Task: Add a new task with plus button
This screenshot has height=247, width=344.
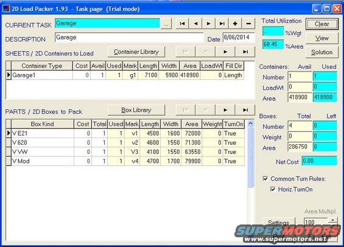Action: click(235, 24)
